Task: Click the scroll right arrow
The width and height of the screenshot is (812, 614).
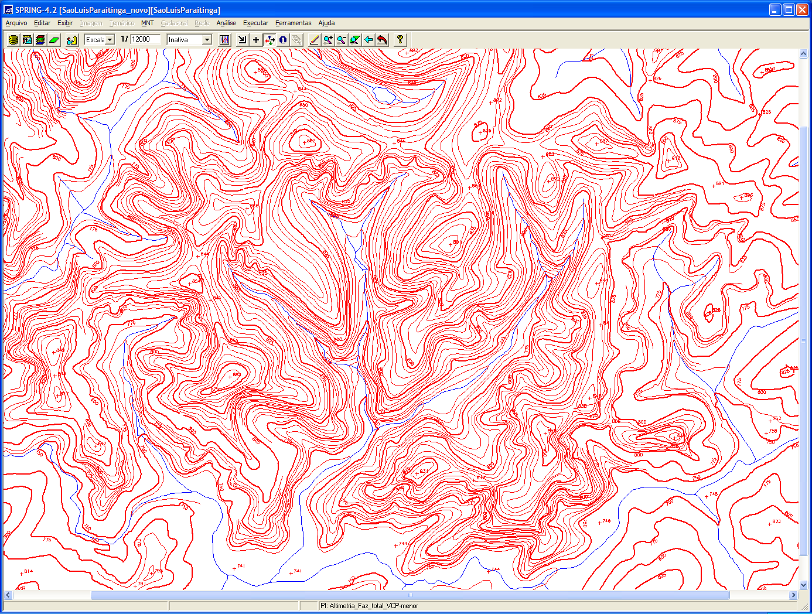Action: (x=794, y=595)
